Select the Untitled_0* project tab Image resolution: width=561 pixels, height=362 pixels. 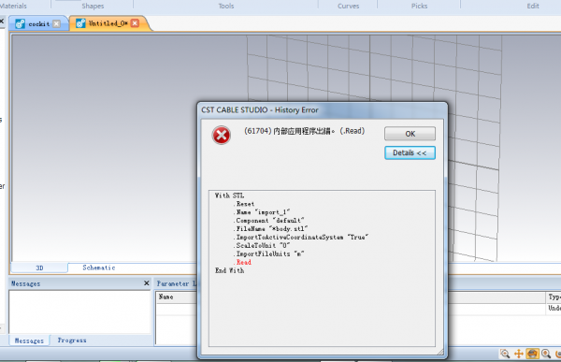click(108, 23)
